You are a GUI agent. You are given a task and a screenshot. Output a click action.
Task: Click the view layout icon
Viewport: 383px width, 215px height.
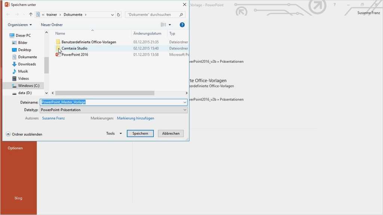coord(163,25)
